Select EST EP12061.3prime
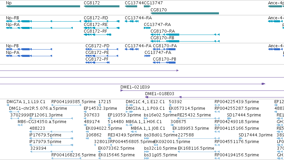 click(46, 115)
